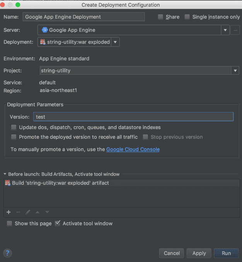The image size is (242, 262).
Task: Click the remove (−) before-launch task icon
Action: point(18,212)
